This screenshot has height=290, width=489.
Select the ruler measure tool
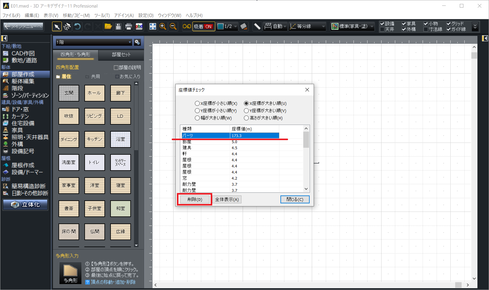tap(257, 27)
